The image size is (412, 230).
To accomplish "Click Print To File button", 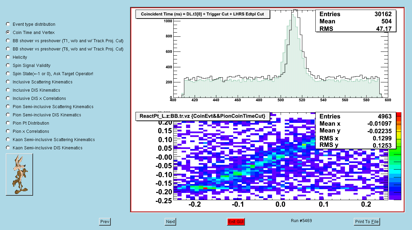I will coord(367,222).
